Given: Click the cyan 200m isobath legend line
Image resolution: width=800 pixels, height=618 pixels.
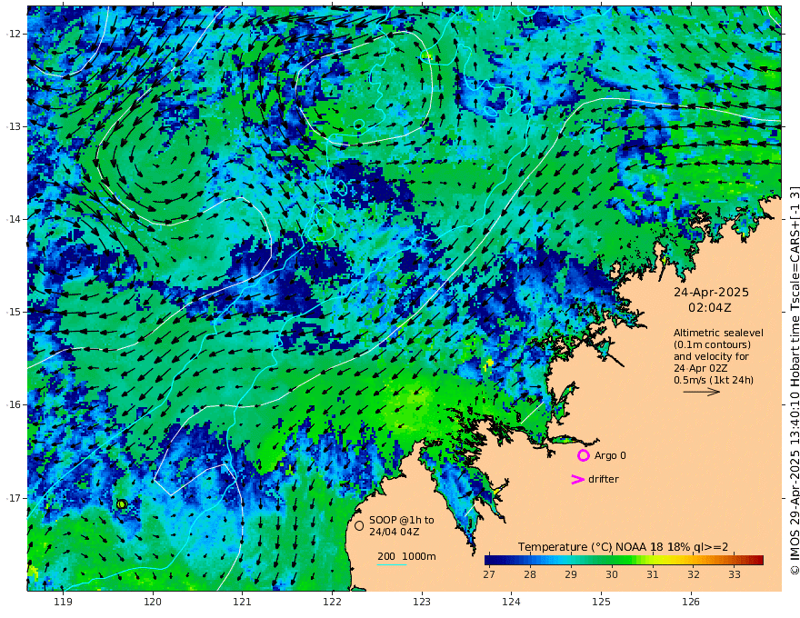Looking at the screenshot, I should tap(392, 564).
